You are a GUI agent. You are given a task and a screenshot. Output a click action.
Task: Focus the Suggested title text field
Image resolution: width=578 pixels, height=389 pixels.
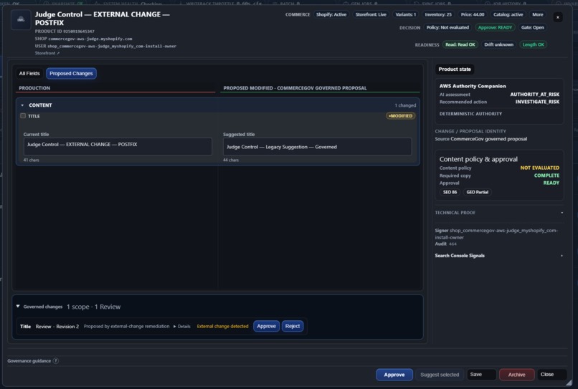coord(318,147)
